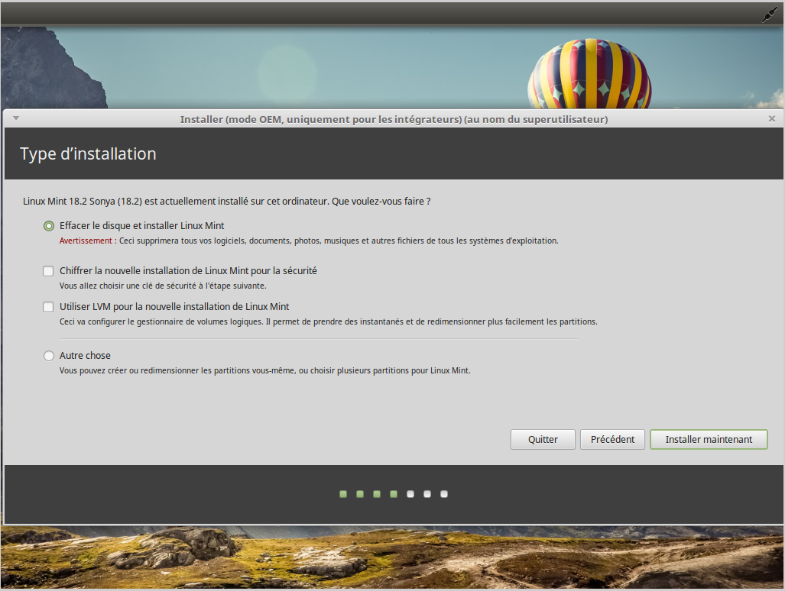785x591 pixels.
Task: Click the hot air balloon on the desktop
Action: pos(589,73)
